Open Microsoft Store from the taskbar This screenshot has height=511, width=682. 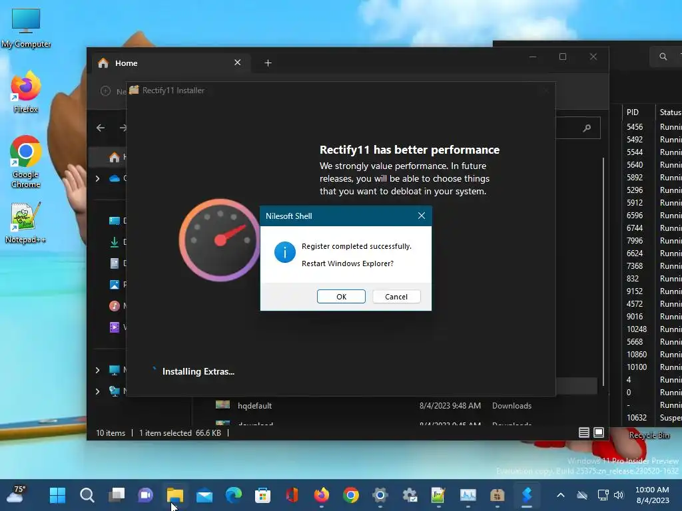click(262, 495)
